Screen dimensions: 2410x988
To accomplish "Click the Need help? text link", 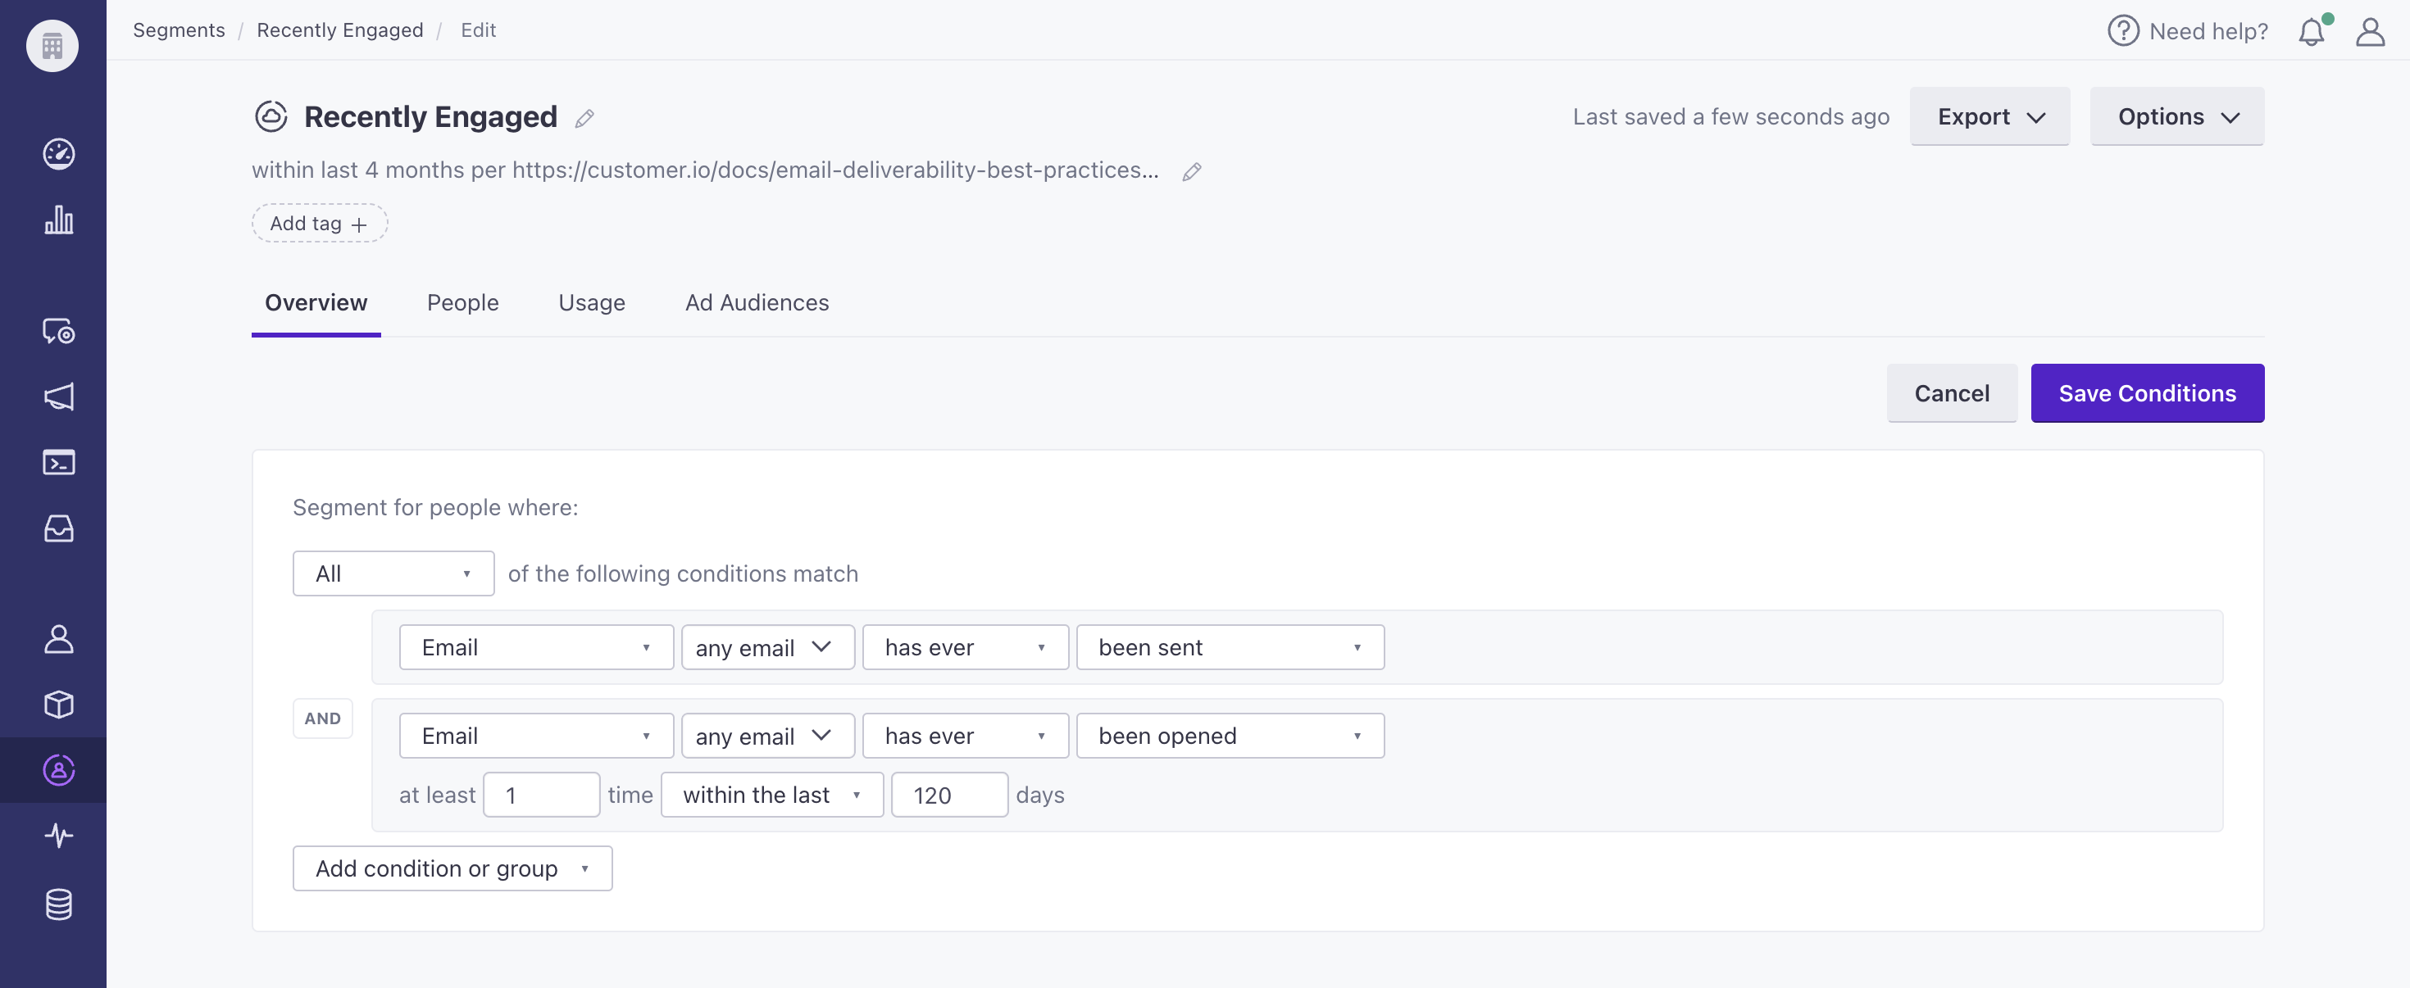I will coord(2208,32).
